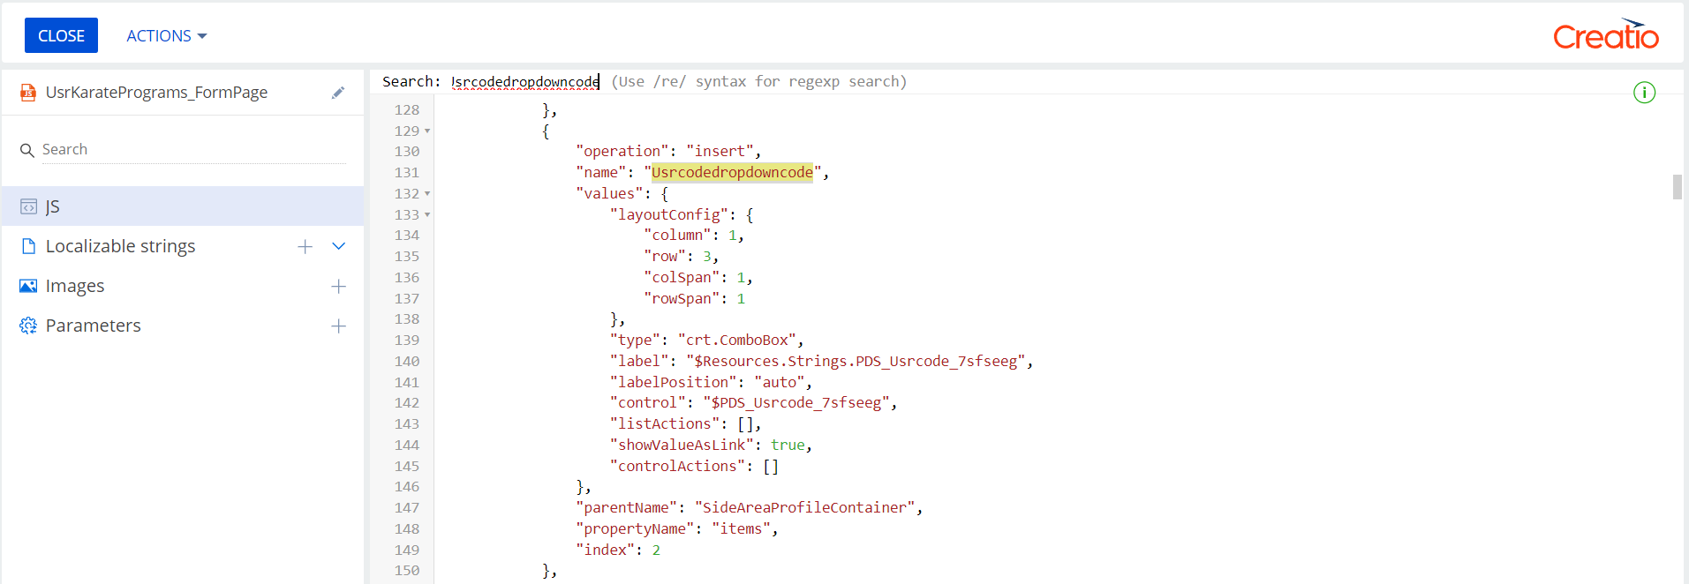Select the JS section in sidebar
The height and width of the screenshot is (584, 1689).
coord(183,206)
